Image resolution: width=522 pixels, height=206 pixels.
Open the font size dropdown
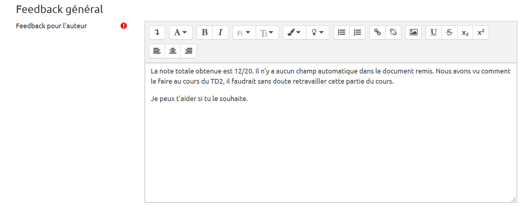pyautogui.click(x=267, y=33)
